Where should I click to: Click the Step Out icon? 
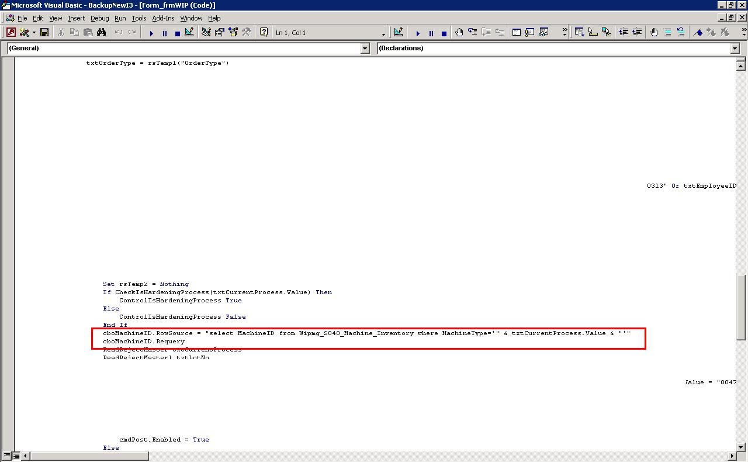(x=500, y=33)
